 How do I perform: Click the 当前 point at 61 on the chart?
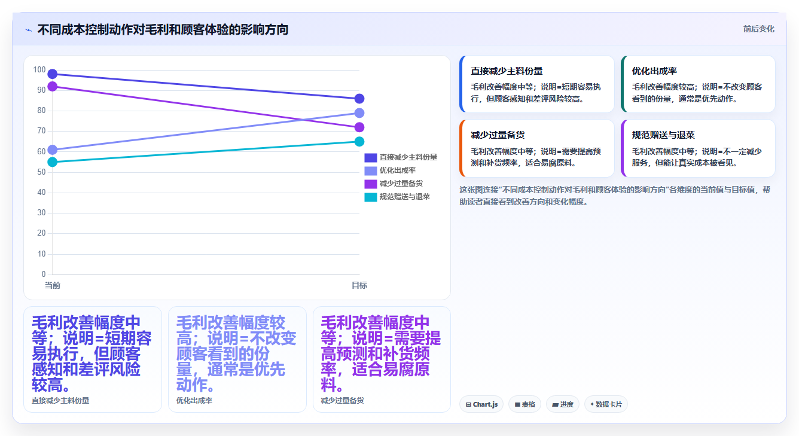53,150
